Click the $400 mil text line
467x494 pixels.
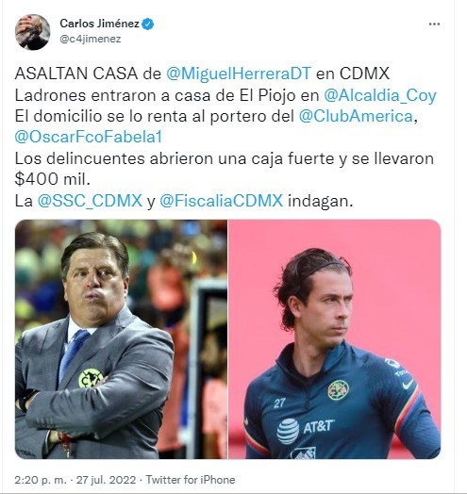pyautogui.click(x=52, y=179)
